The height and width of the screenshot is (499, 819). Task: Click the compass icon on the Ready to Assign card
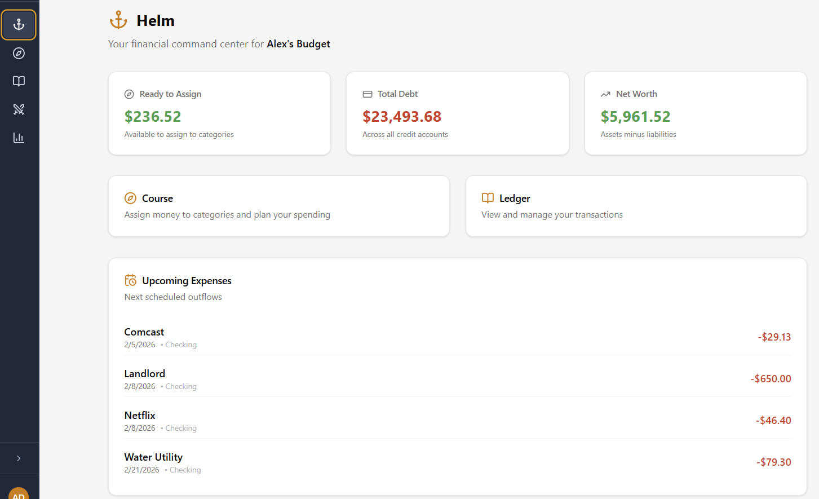click(x=130, y=94)
